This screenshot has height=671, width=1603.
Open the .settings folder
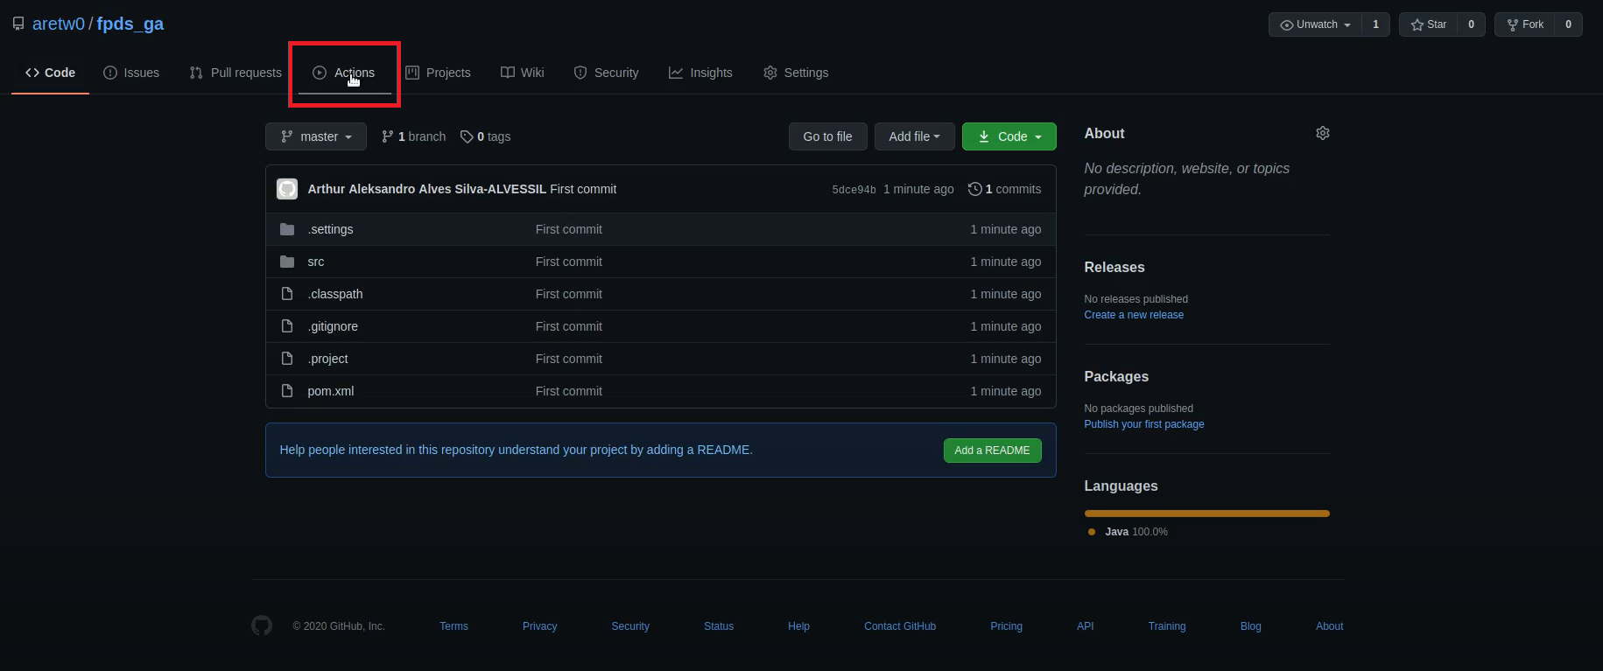[x=331, y=229]
